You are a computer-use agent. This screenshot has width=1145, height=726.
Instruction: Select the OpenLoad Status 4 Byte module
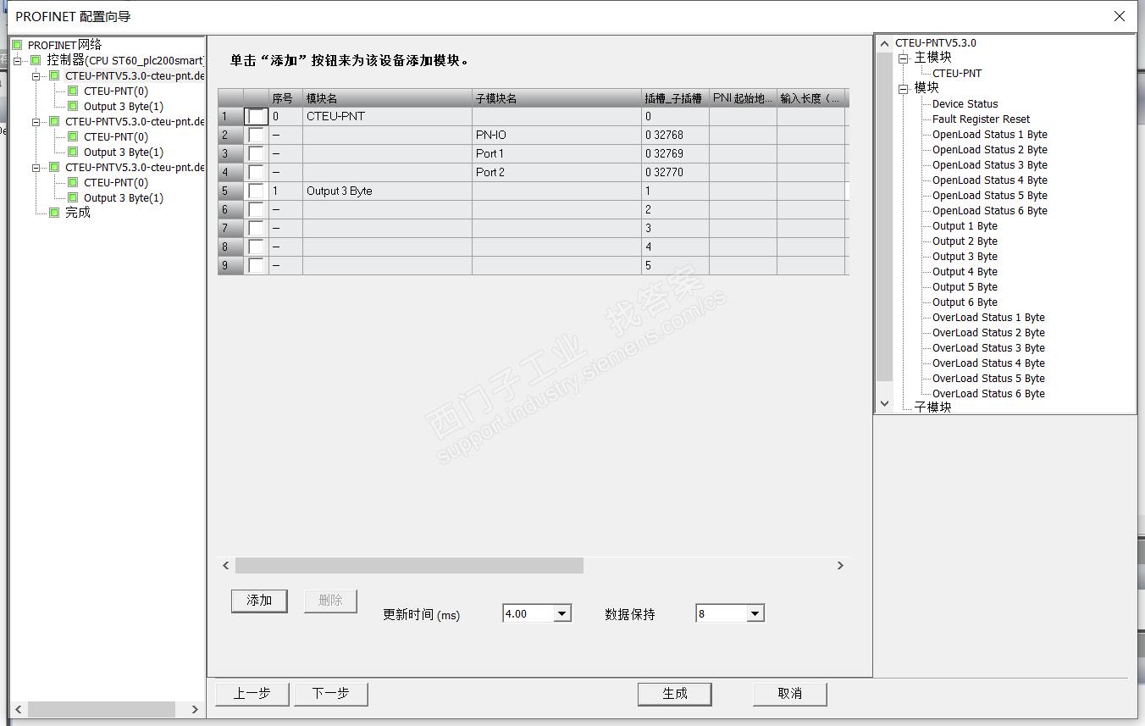[x=990, y=180]
